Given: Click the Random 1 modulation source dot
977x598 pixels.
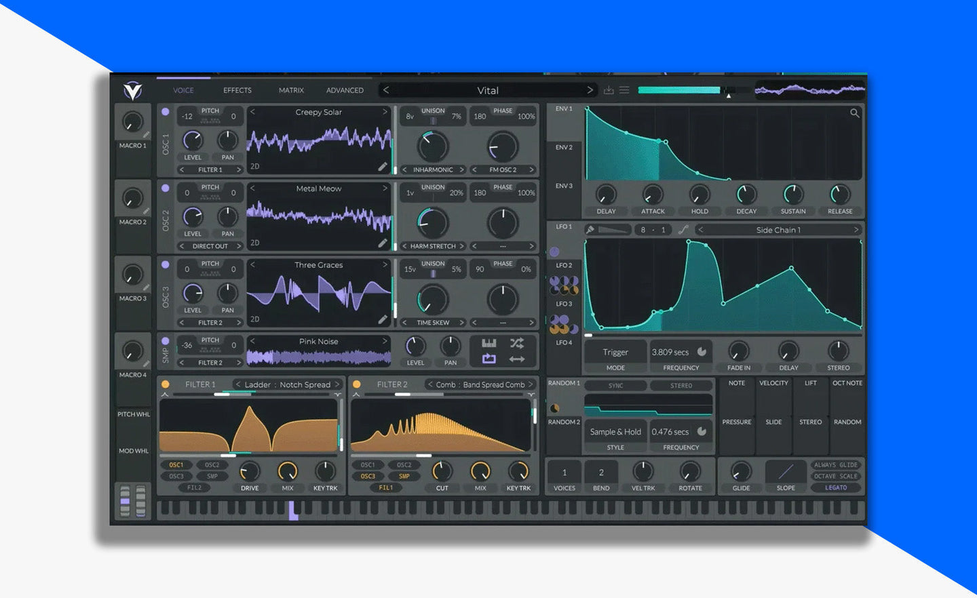Looking at the screenshot, I should pos(554,408).
